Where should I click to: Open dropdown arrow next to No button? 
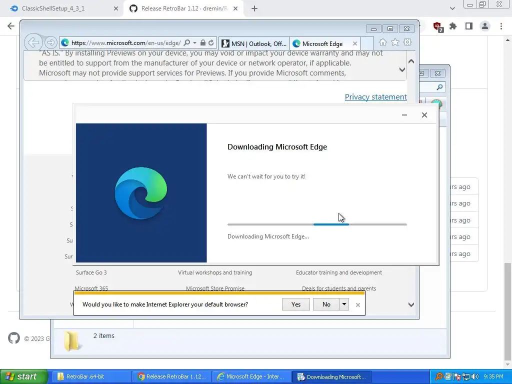(344, 304)
